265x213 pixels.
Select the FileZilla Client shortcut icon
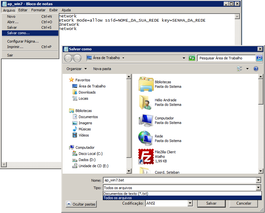coord(145,156)
